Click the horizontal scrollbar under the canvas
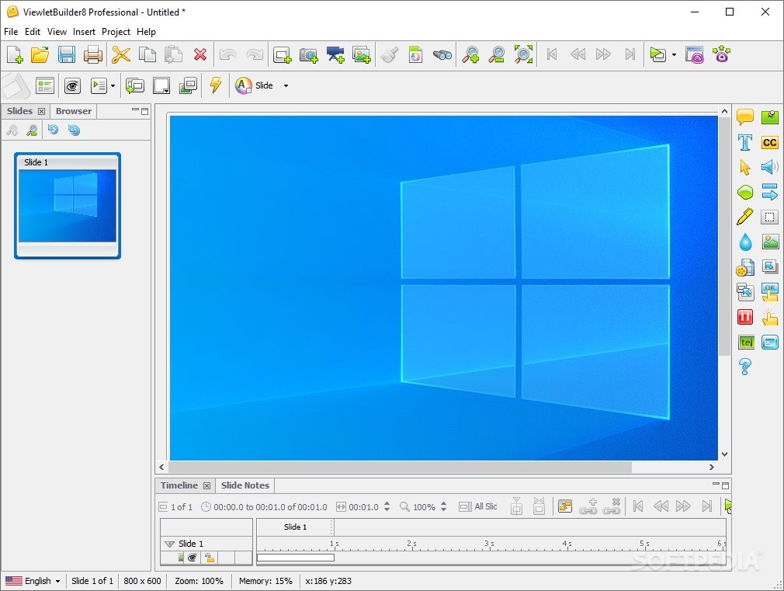Screen dimensions: 784x591 pyautogui.click(x=400, y=467)
